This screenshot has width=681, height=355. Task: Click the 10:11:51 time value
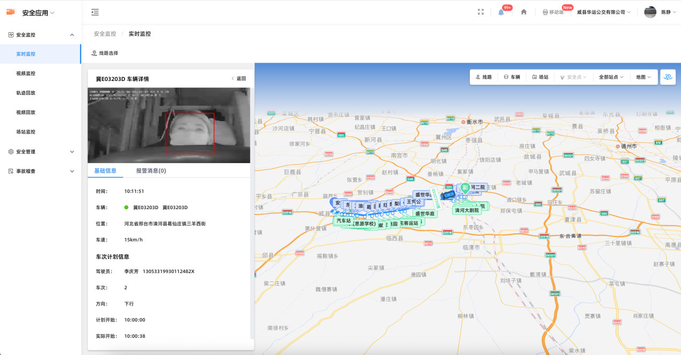coord(134,191)
